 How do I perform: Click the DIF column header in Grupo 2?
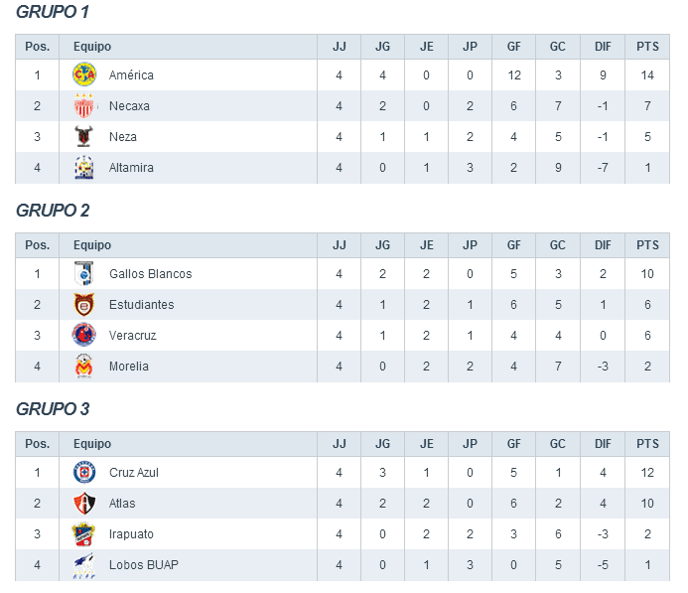pyautogui.click(x=603, y=245)
